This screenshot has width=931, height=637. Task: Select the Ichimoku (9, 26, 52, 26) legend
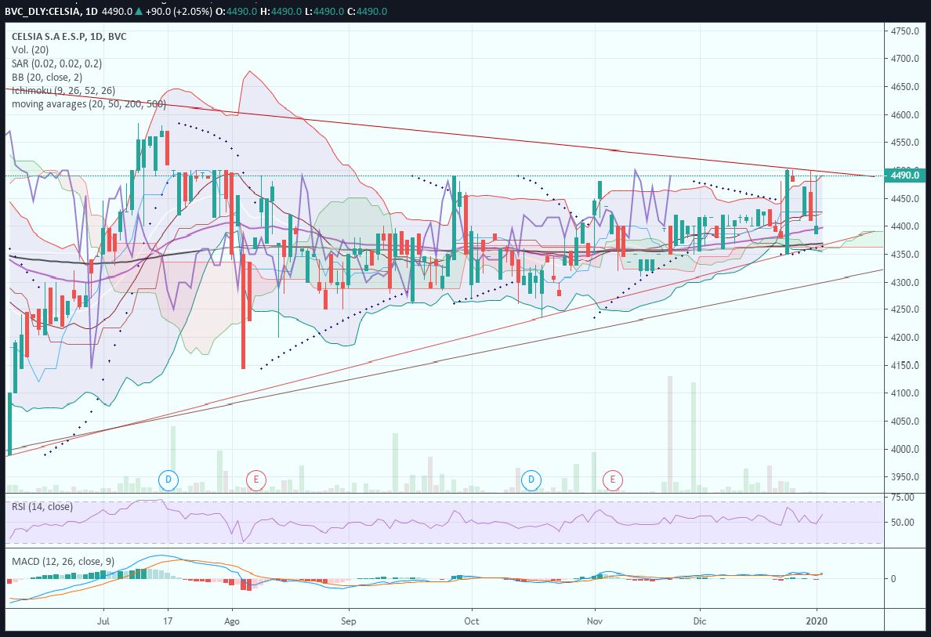[63, 91]
